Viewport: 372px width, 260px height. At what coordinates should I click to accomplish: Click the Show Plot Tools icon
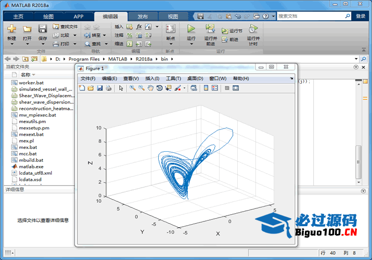(x=236, y=88)
